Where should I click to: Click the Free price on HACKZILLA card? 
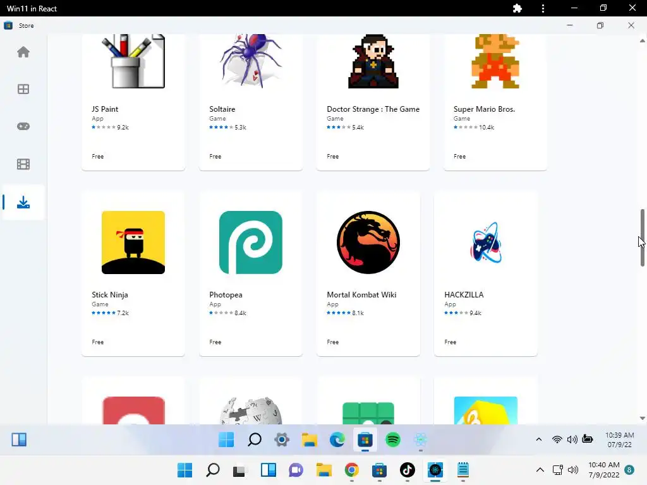[450, 342]
